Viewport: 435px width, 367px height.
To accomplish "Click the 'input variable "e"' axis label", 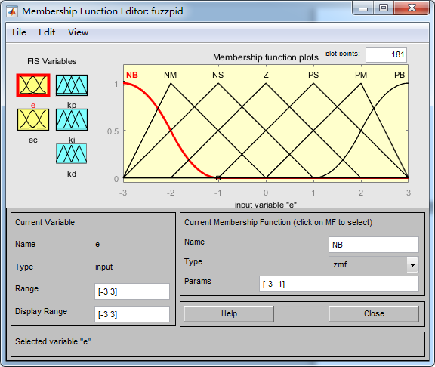I will click(x=266, y=205).
